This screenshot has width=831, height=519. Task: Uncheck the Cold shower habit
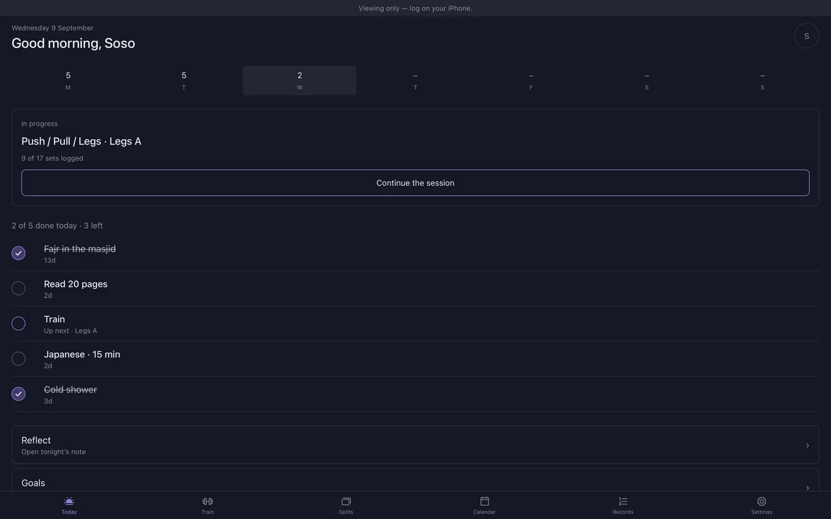pyautogui.click(x=18, y=394)
